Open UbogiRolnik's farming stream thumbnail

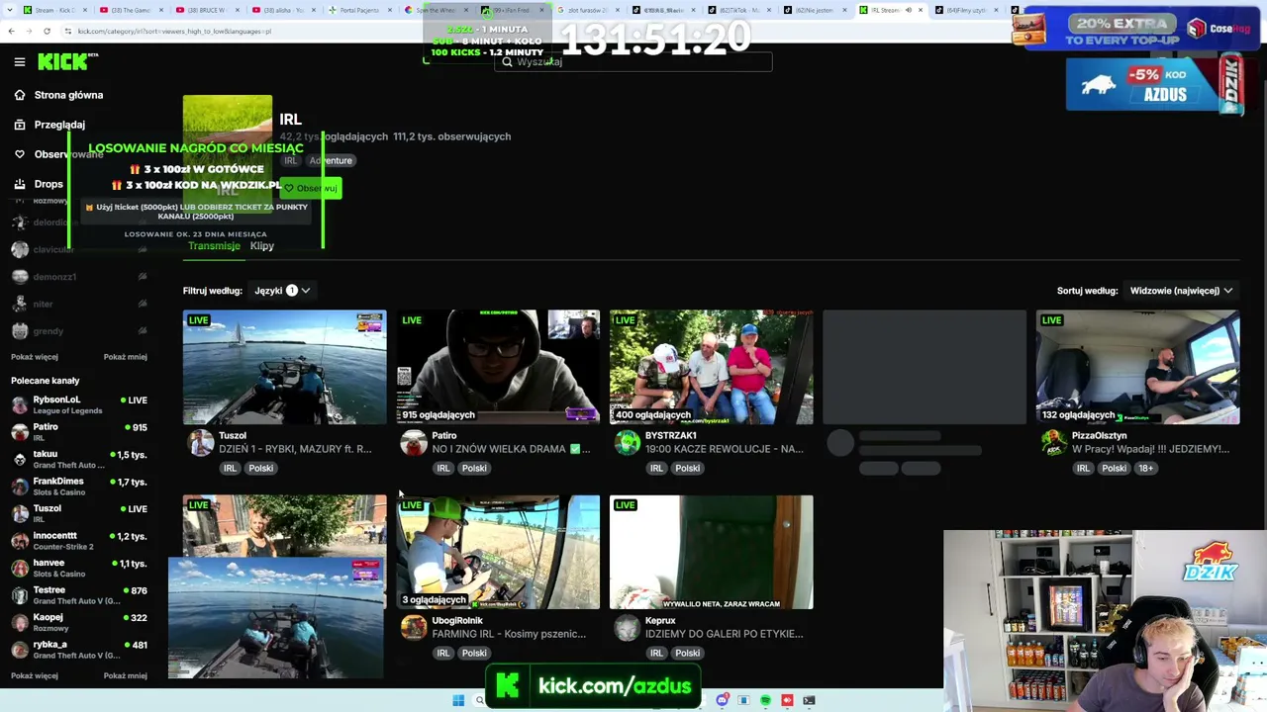pyautogui.click(x=498, y=552)
